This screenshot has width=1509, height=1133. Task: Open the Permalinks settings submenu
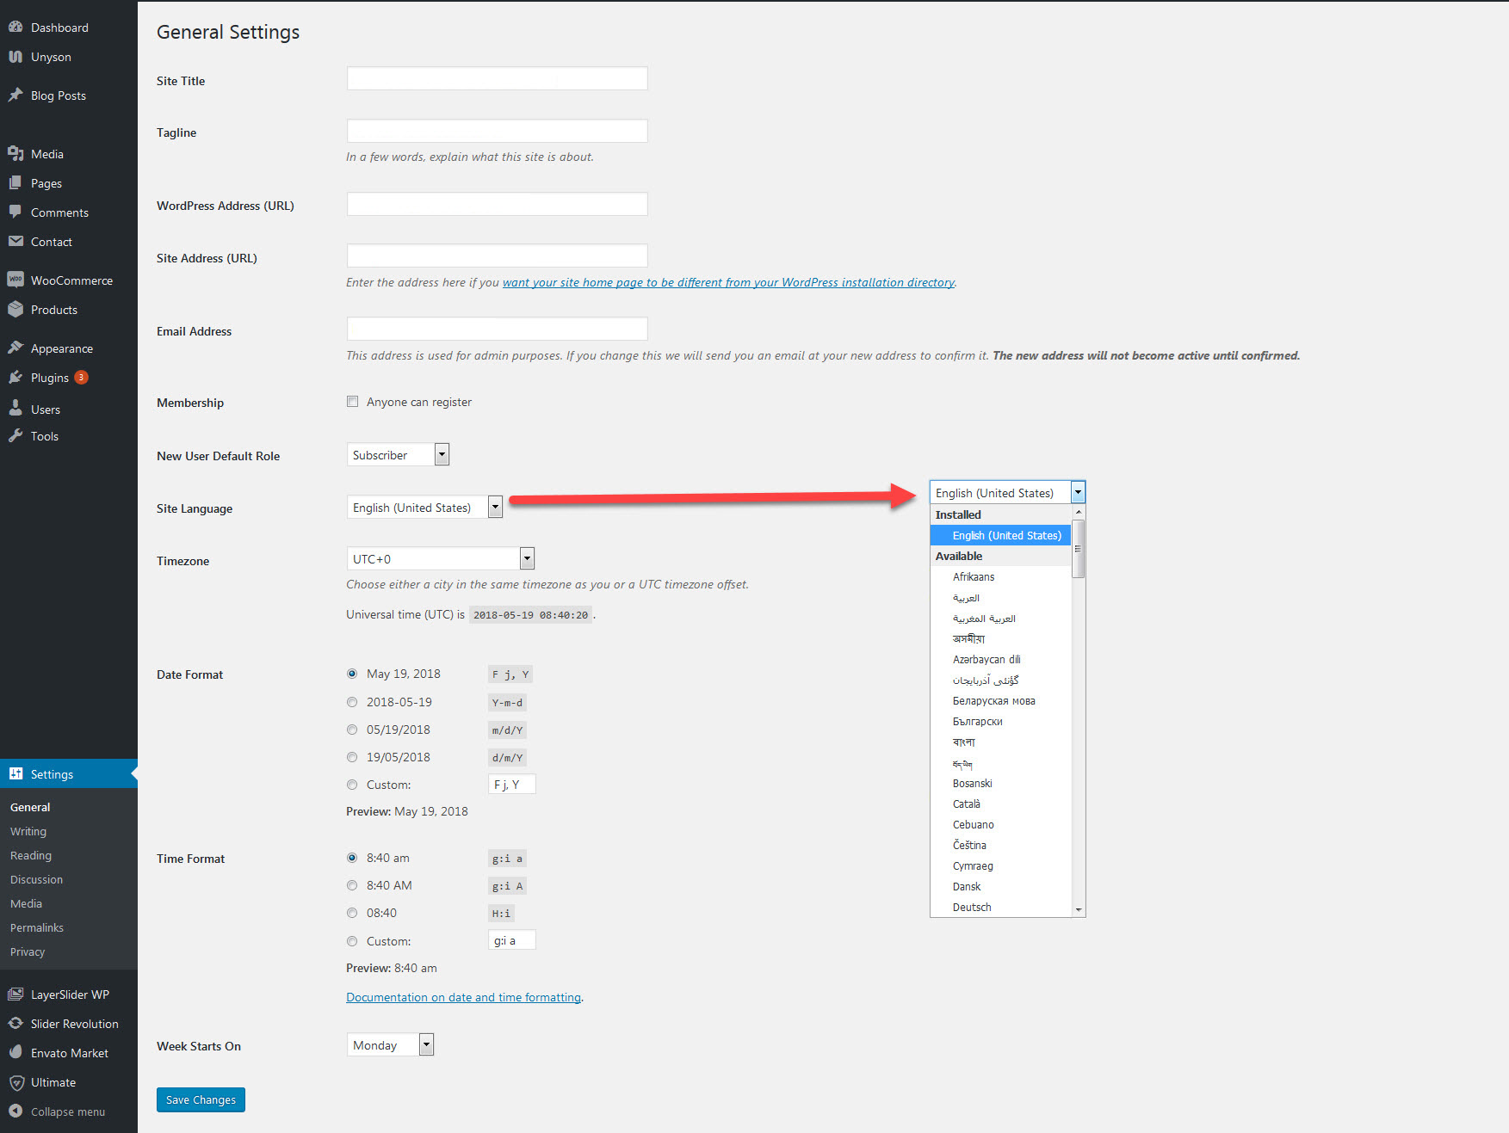coord(37,927)
